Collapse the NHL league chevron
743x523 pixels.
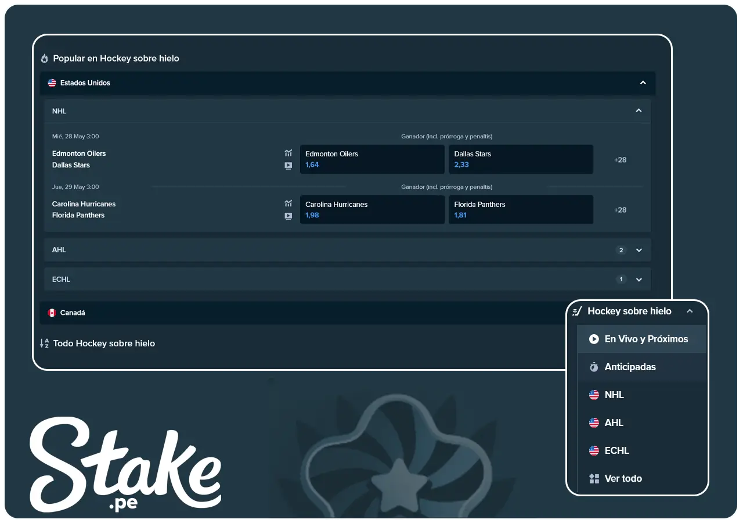639,111
